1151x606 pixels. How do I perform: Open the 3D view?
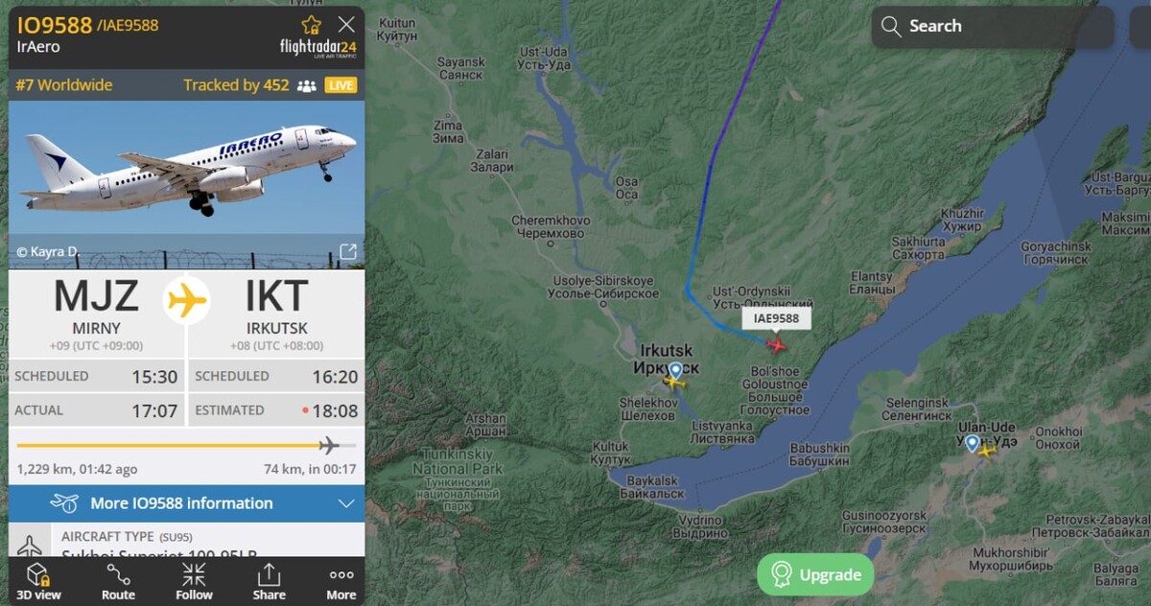coord(37,581)
